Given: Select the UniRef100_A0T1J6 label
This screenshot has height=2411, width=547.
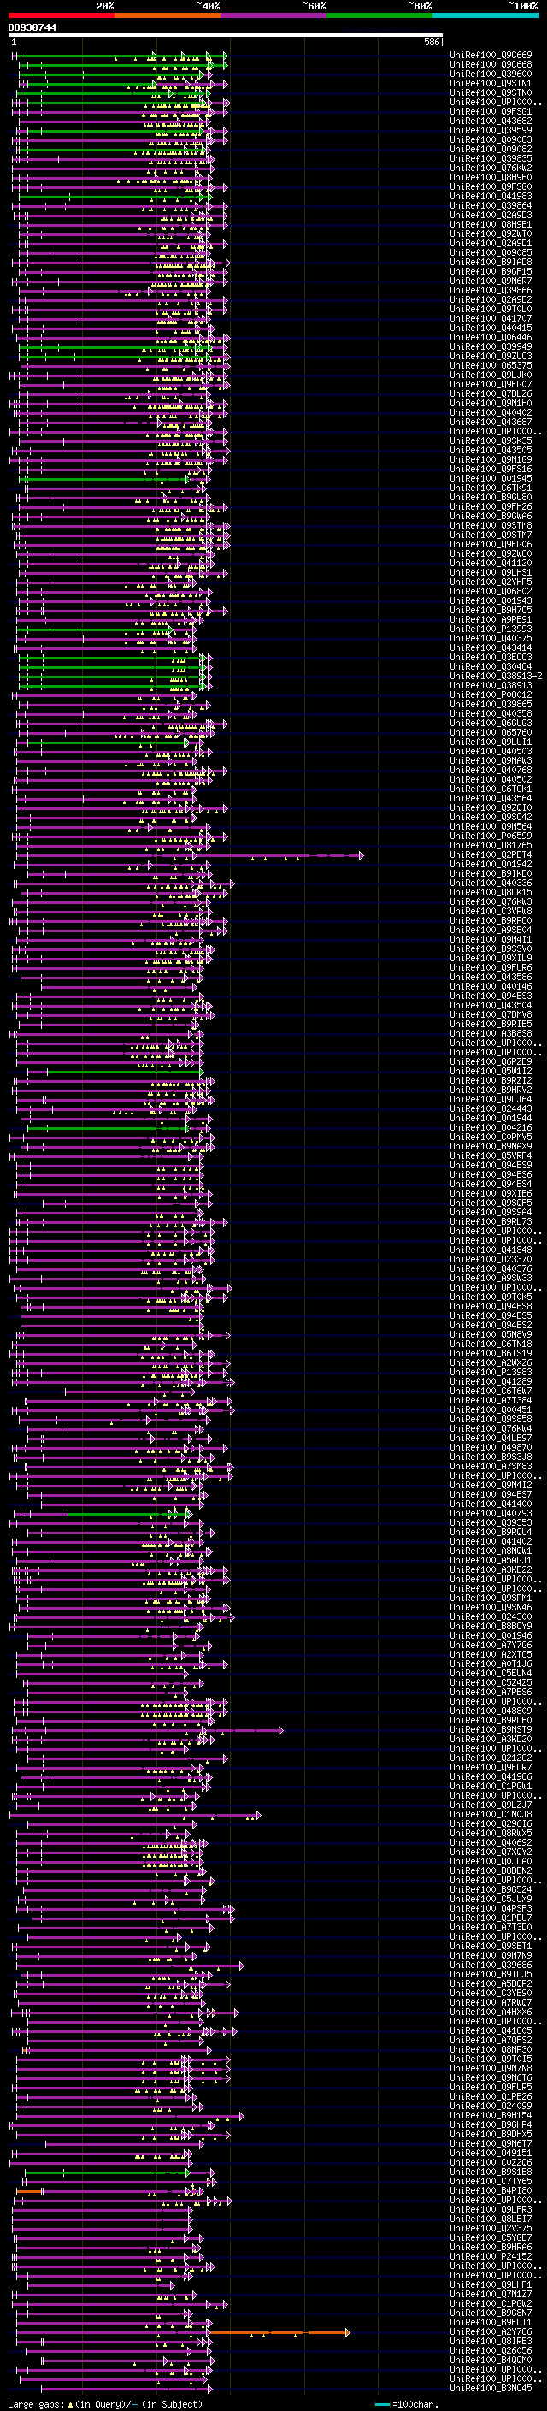Looking at the screenshot, I should [491, 1664].
